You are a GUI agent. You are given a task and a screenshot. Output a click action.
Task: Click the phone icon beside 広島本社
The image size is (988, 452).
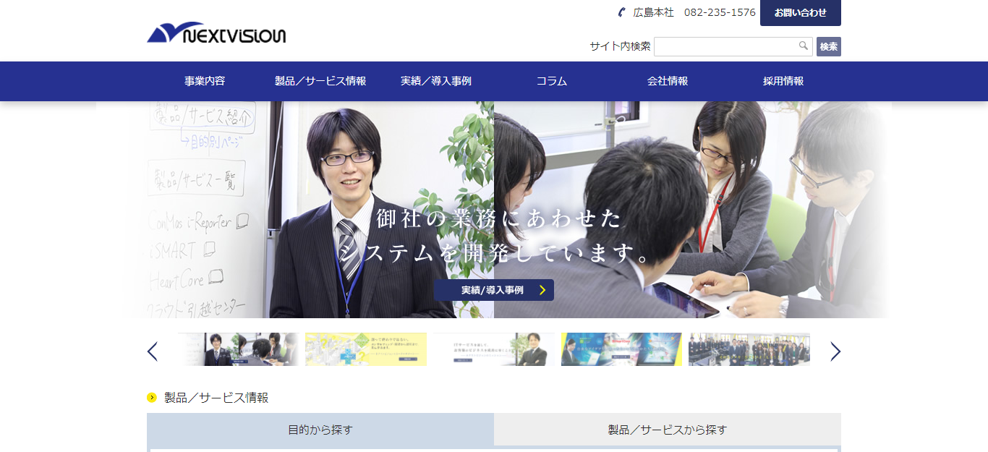[x=621, y=12]
